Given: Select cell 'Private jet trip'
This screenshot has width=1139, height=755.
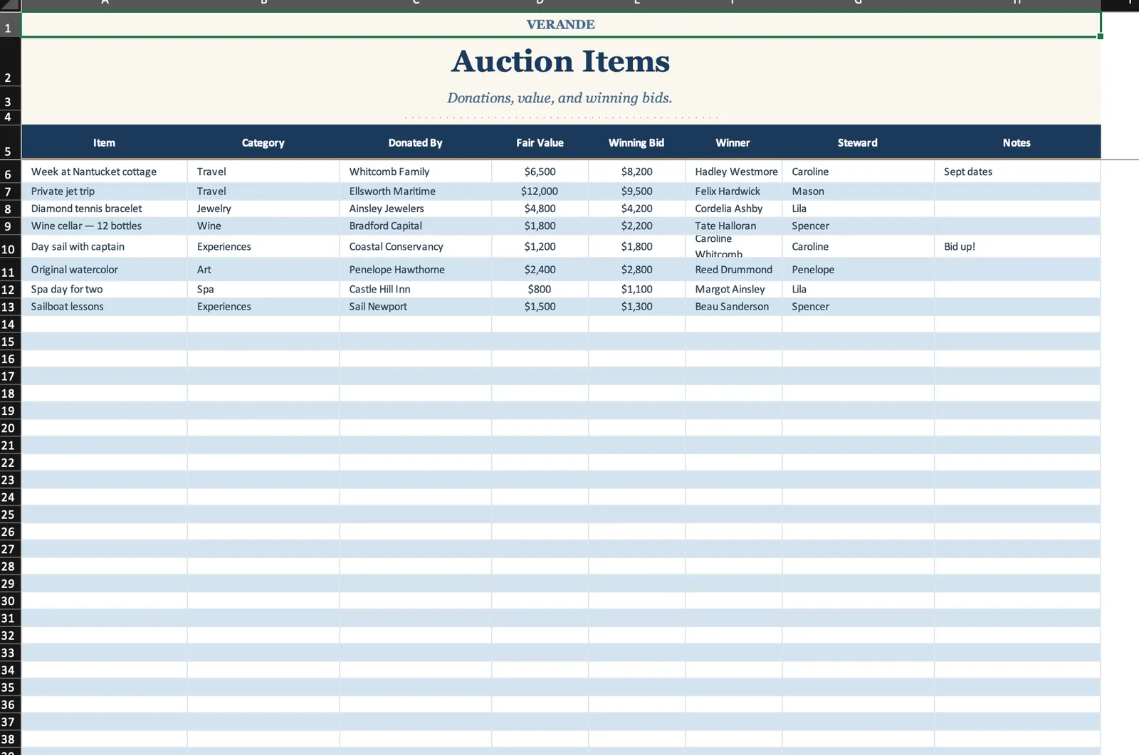Looking at the screenshot, I should click(x=105, y=191).
